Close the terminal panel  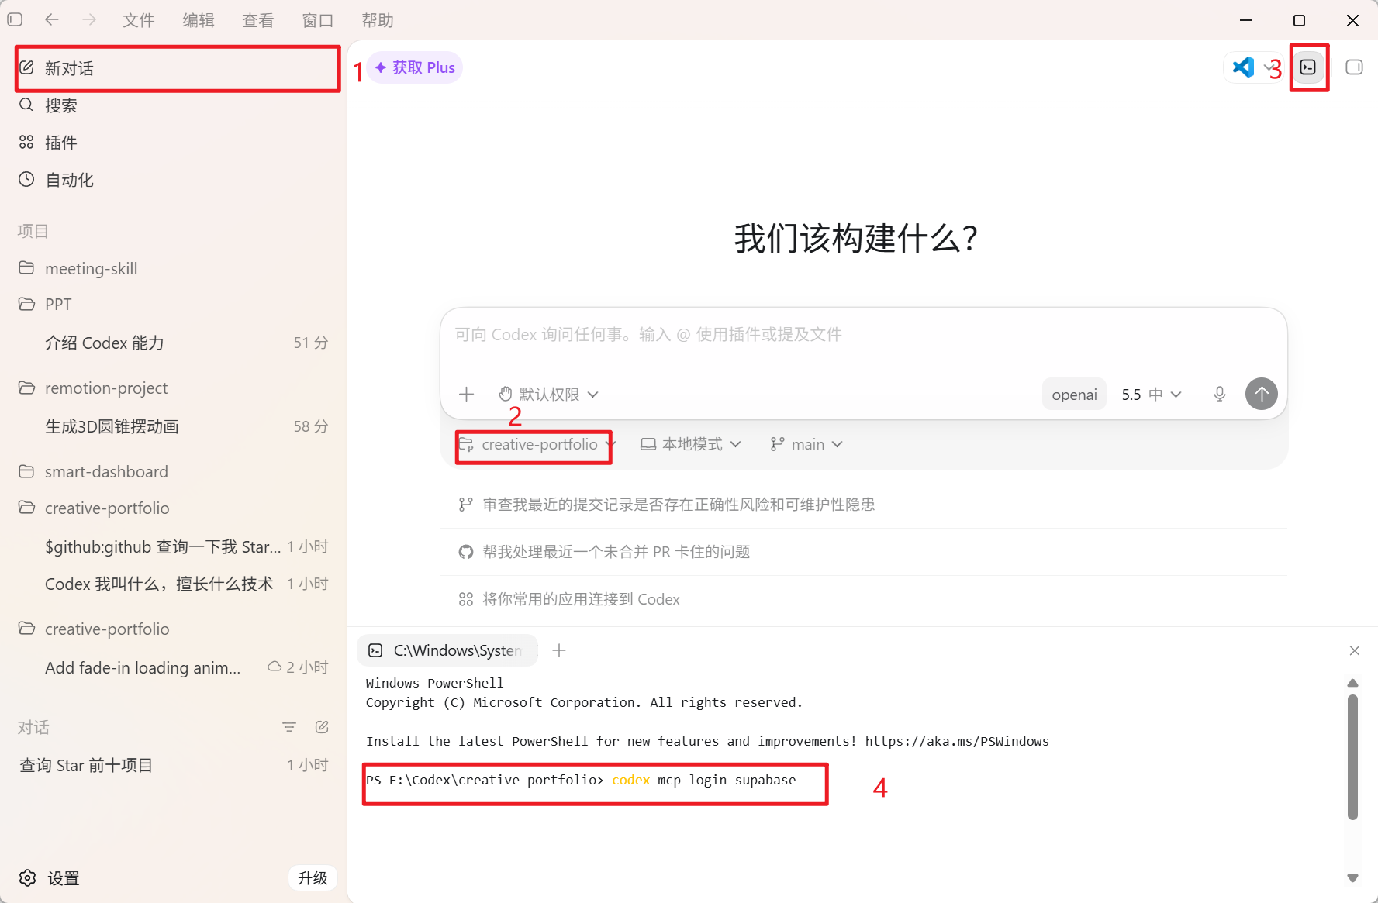tap(1355, 650)
